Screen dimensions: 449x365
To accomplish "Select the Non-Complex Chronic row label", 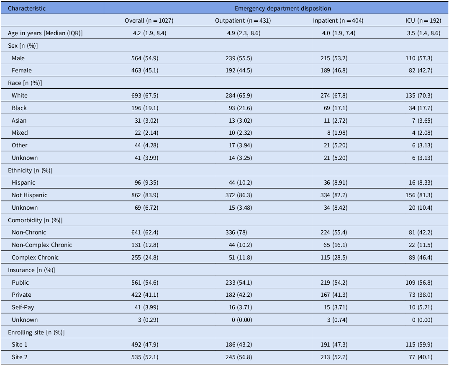I will click(x=42, y=245).
